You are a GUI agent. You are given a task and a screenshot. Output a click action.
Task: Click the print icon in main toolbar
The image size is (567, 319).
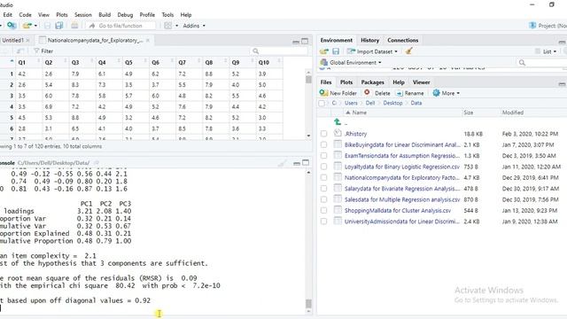(x=74, y=26)
